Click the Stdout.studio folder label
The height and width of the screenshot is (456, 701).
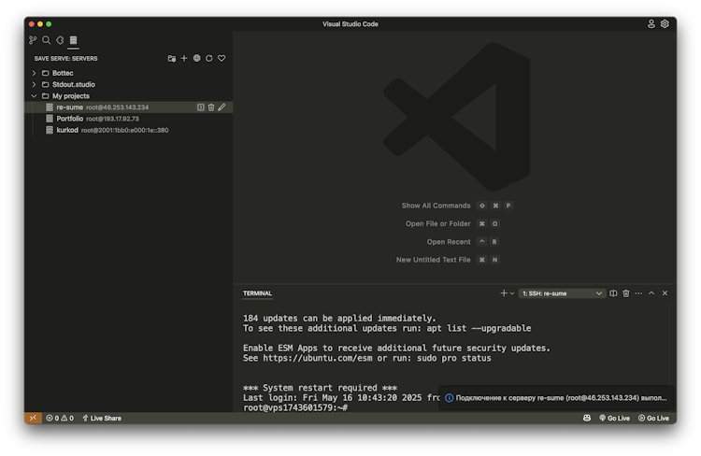click(74, 84)
